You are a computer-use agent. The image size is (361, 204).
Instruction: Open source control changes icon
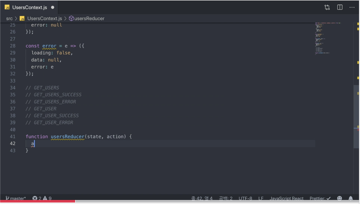[327, 7]
